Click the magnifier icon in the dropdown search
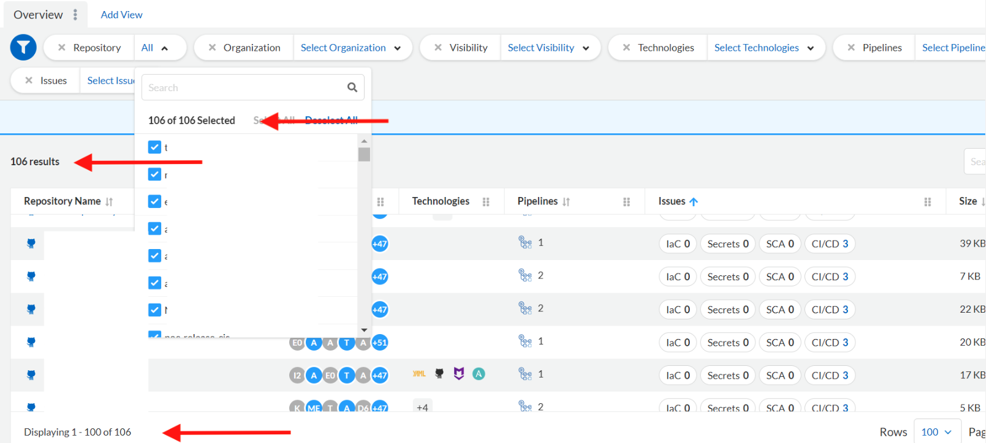 coord(352,87)
